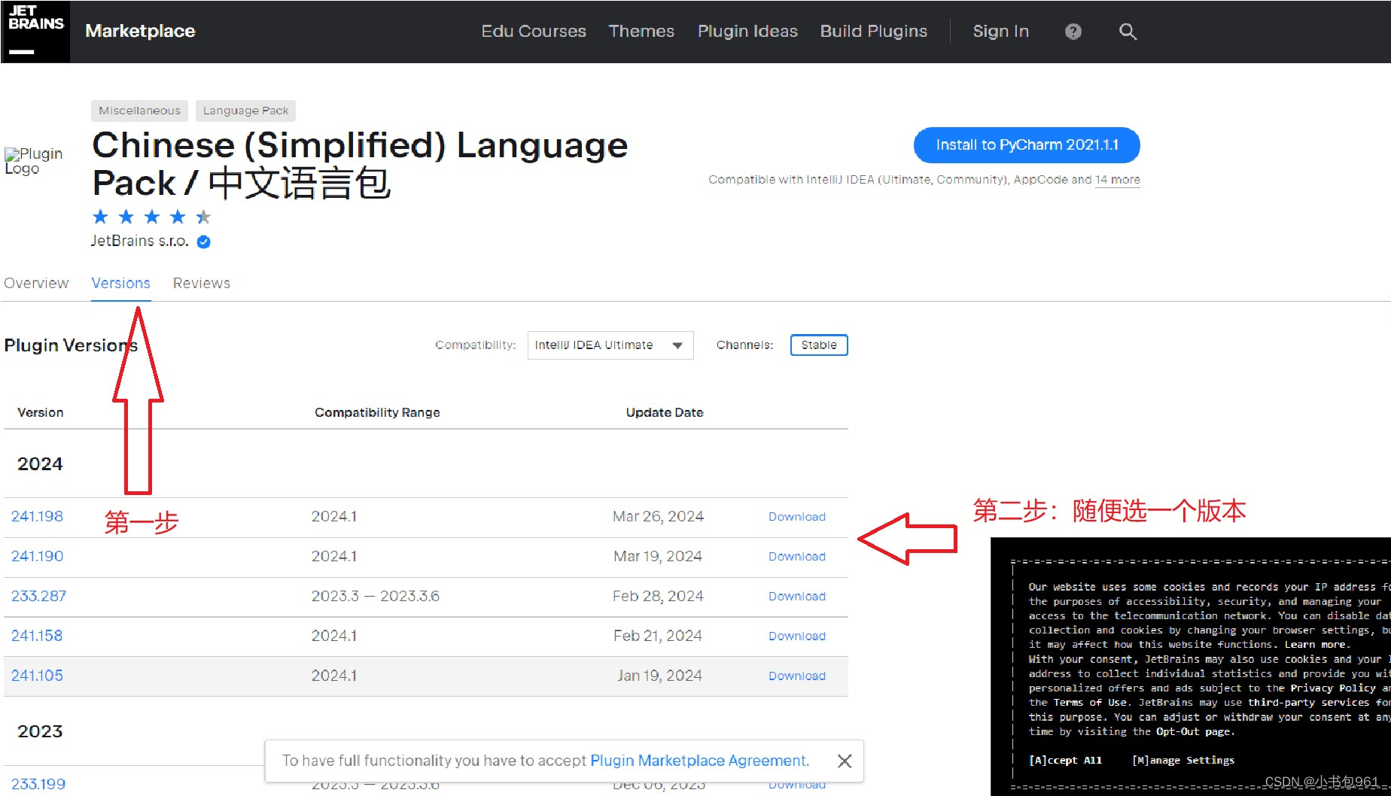The height and width of the screenshot is (796, 1391).
Task: Click the Version column header
Action: point(41,412)
